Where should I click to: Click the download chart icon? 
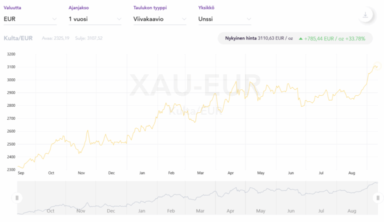coord(365,15)
